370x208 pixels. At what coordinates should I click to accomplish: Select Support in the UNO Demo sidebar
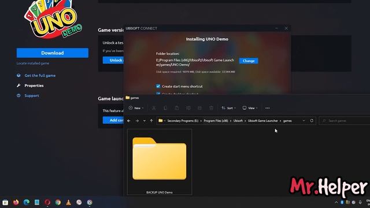[x=32, y=95]
